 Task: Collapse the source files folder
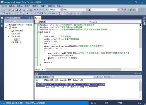tap(9, 36)
